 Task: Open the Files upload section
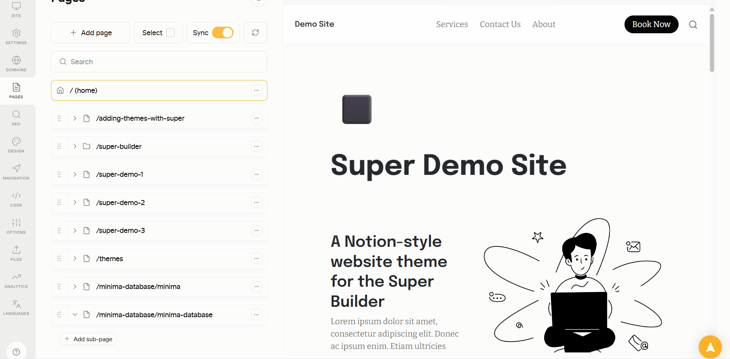(x=16, y=253)
